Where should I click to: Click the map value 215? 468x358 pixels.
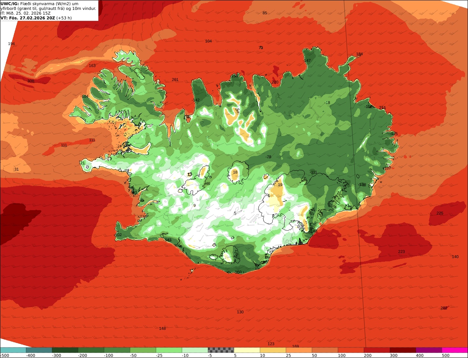pyautogui.click(x=382, y=108)
